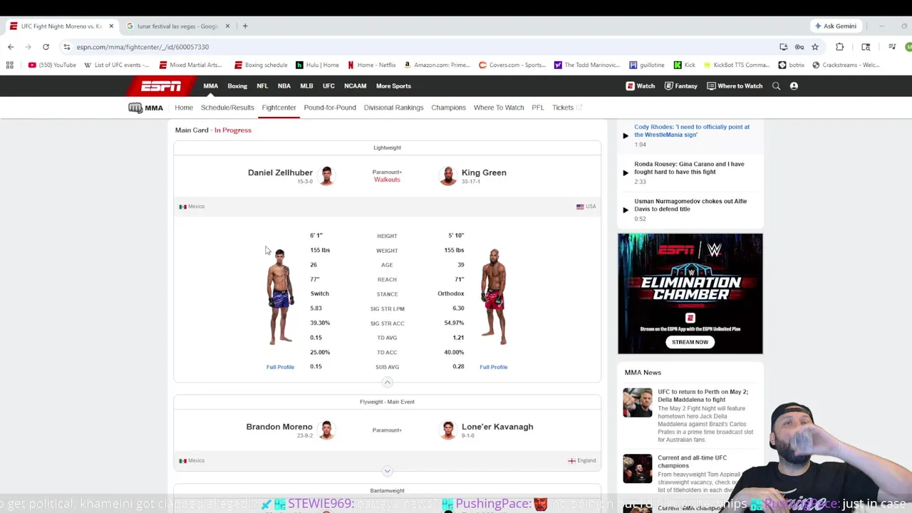Open the Schedule/Results tab
912x513 pixels.
[x=227, y=108]
